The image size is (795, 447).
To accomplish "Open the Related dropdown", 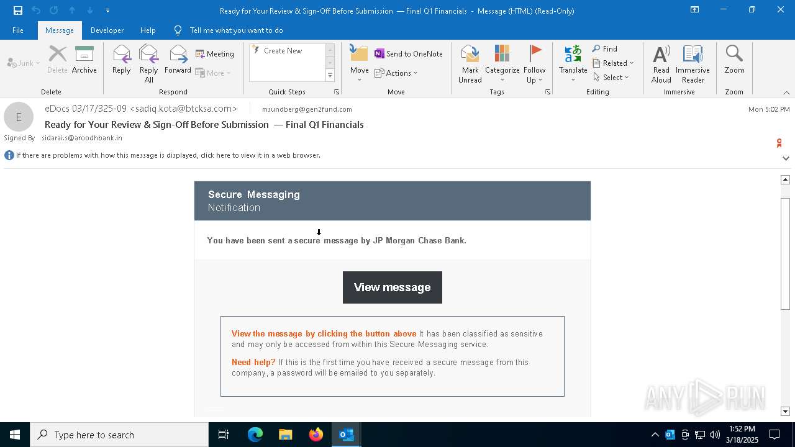I will tap(613, 63).
